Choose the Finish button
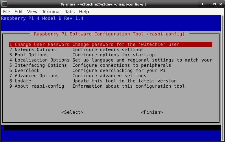225x142 pixels. 152,112
